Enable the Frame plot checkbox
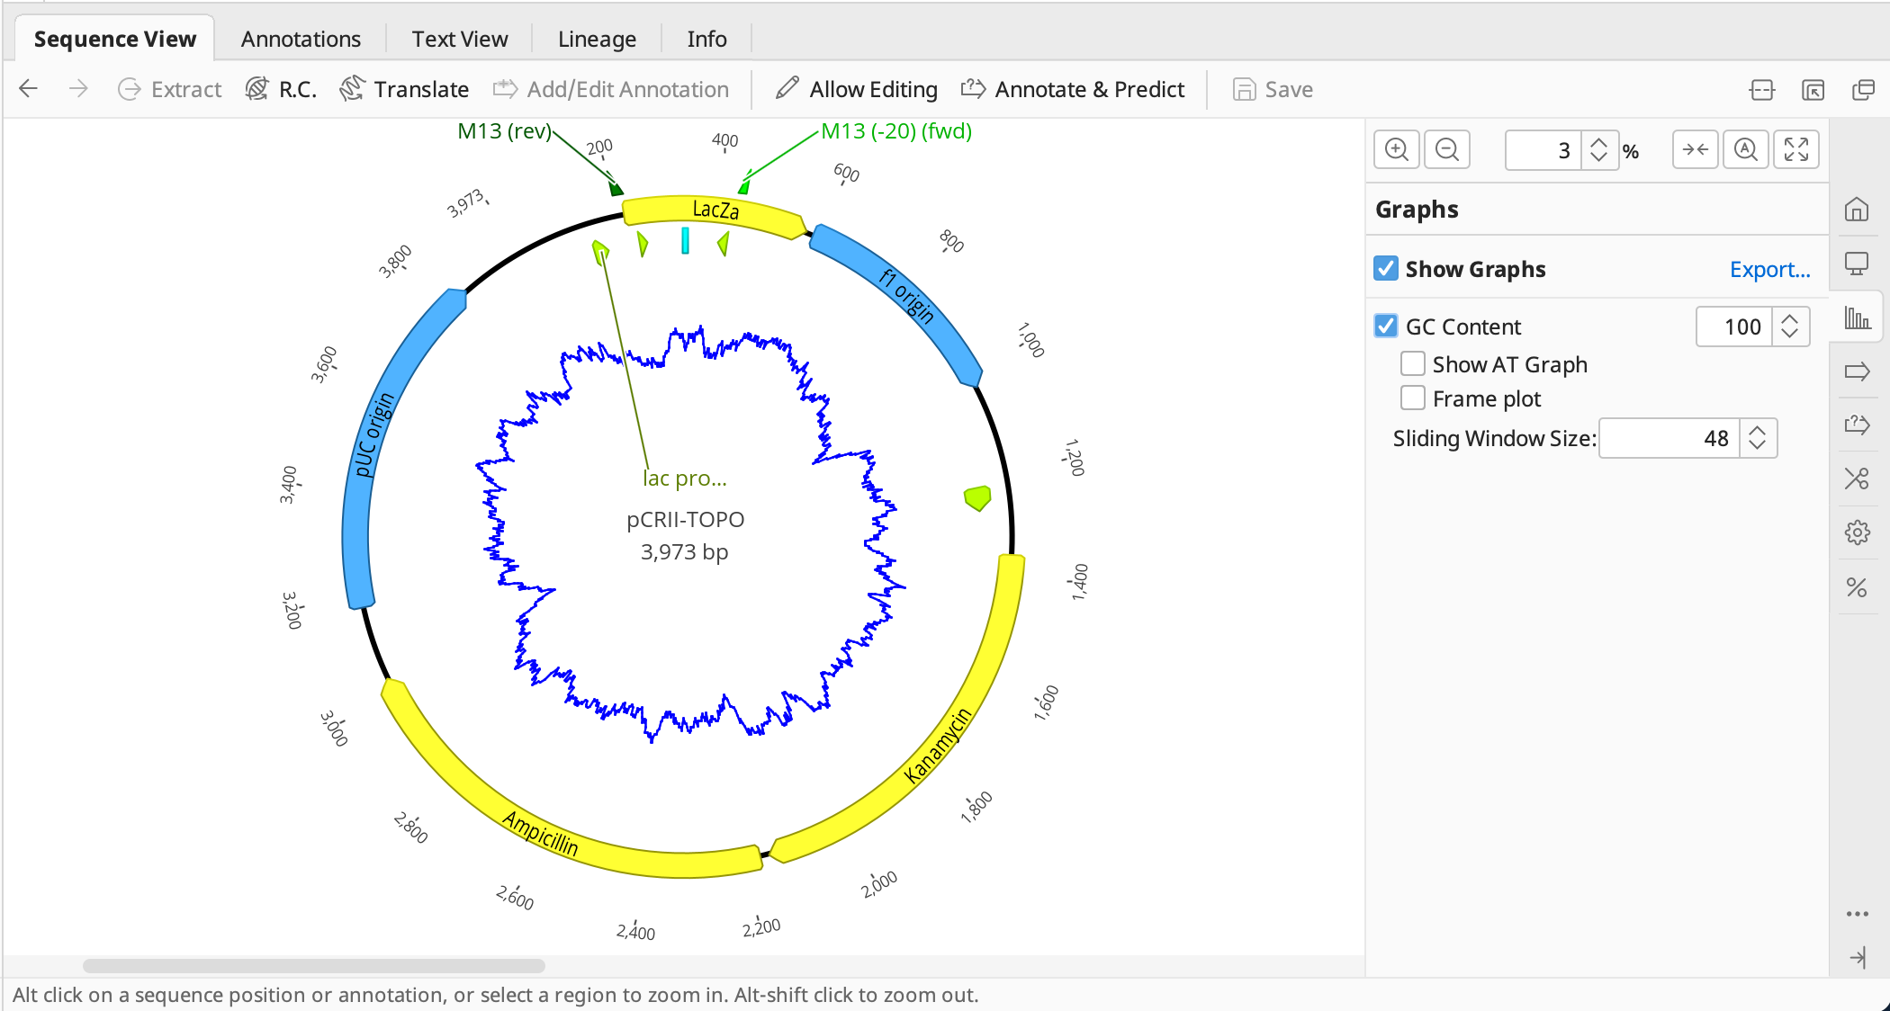This screenshot has height=1011, width=1890. (x=1413, y=398)
